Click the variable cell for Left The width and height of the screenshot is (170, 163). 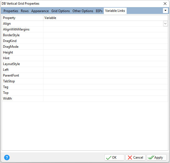[106, 70]
